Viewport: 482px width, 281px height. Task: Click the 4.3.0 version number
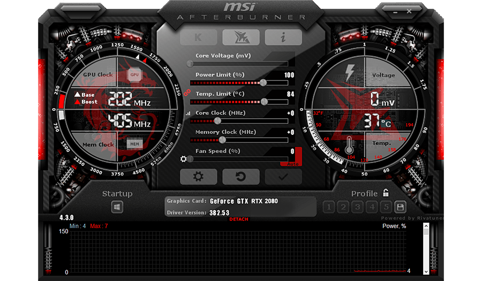click(x=66, y=218)
